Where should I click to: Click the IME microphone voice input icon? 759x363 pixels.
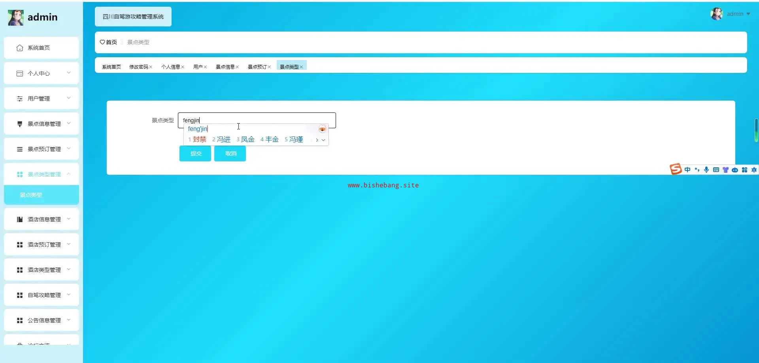(706, 170)
